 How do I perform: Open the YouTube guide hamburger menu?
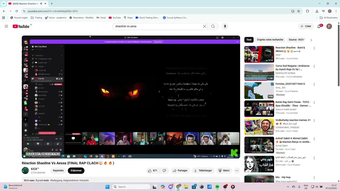tap(6, 26)
